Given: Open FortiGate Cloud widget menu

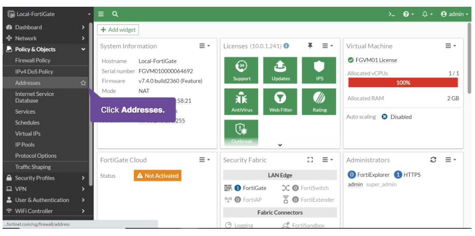Looking at the screenshot, I should tap(204, 160).
